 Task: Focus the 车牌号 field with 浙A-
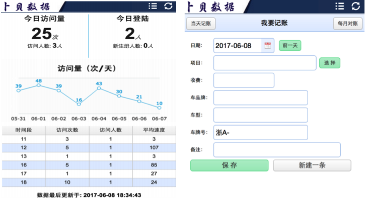click(x=260, y=132)
